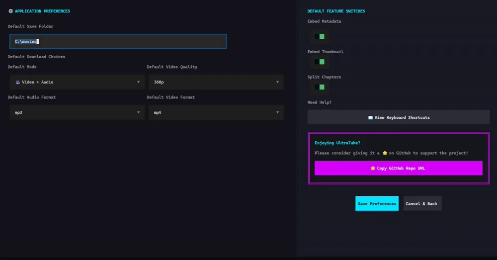
Task: Open the Default Video Format dropdown
Action: tap(216, 112)
